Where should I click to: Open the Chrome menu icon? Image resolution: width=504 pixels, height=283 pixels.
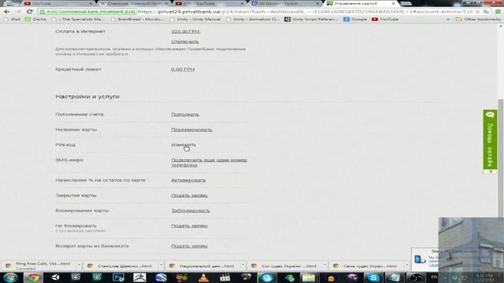[498, 12]
